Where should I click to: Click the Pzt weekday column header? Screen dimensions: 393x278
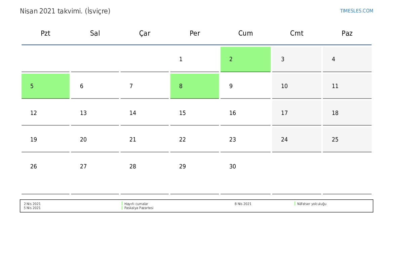(45, 33)
